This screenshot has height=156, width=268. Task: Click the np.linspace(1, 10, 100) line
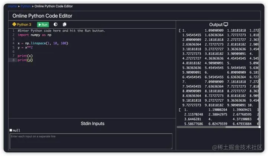pos(43,43)
